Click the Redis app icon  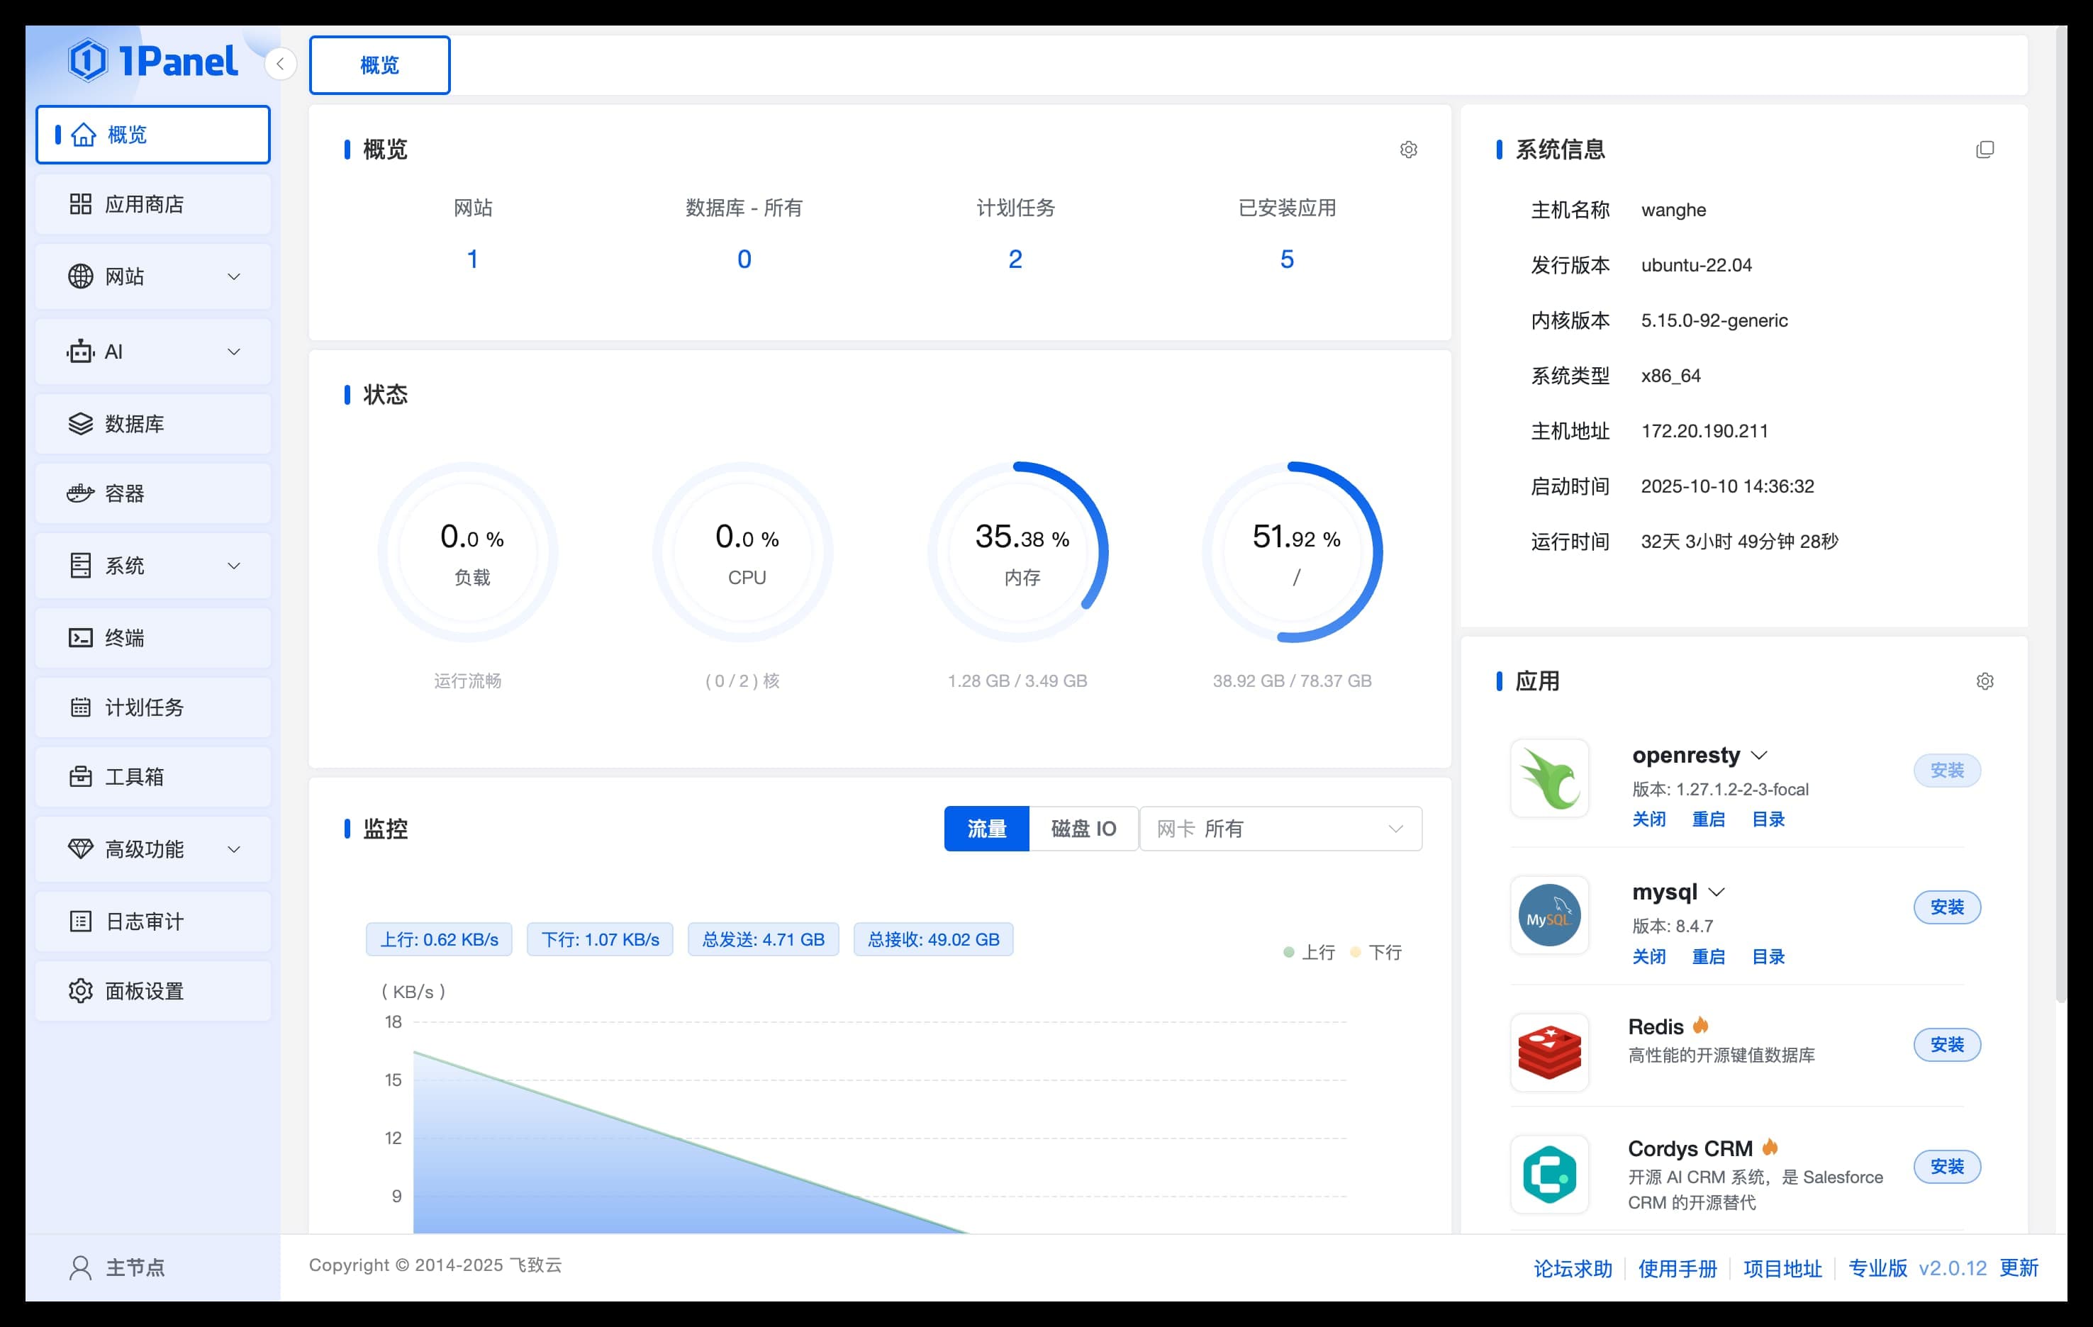(x=1549, y=1053)
